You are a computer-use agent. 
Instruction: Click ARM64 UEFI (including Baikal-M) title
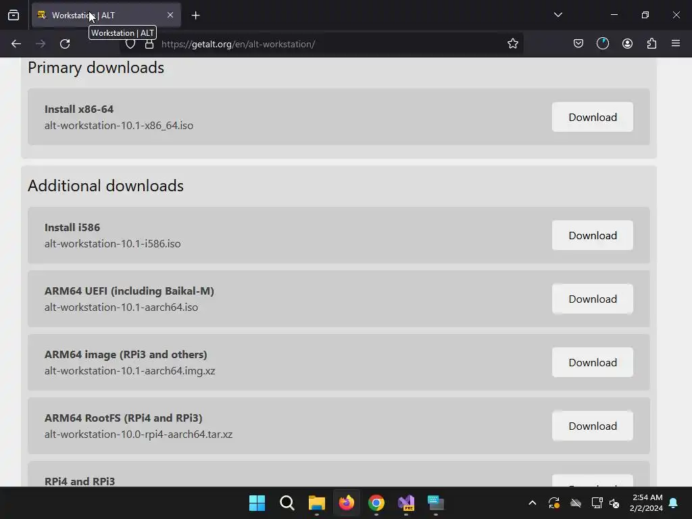pos(129,291)
